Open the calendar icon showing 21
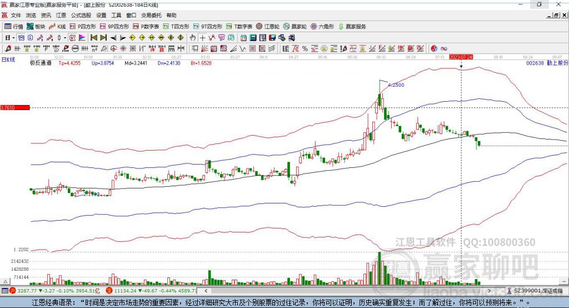The width and height of the screenshot is (569, 308). coord(243,37)
